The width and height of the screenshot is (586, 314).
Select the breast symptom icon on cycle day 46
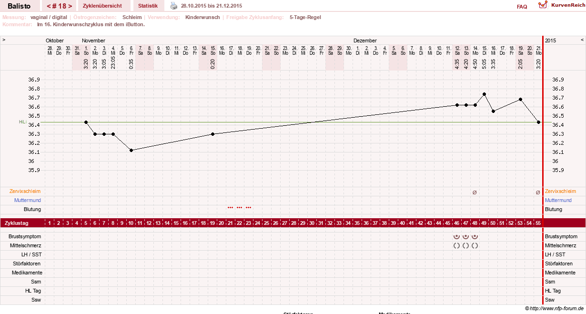(x=456, y=236)
